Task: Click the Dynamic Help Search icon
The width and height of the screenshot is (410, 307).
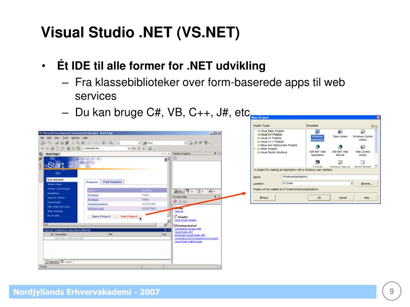Action: click(x=185, y=201)
